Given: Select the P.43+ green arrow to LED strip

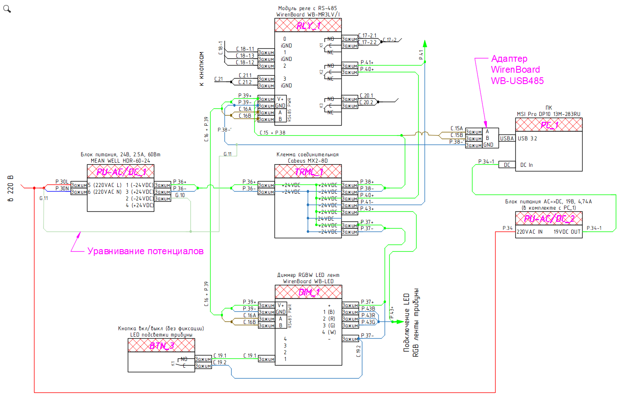Looking at the screenshot, I should 398,322.
